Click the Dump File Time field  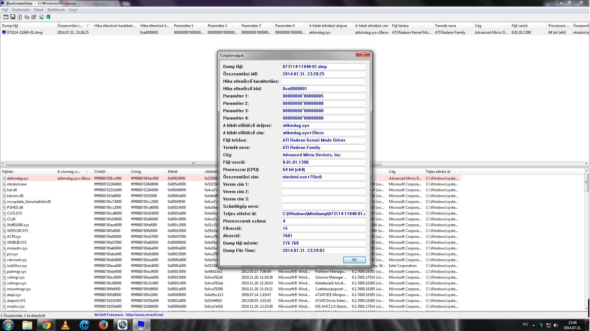[x=324, y=250]
